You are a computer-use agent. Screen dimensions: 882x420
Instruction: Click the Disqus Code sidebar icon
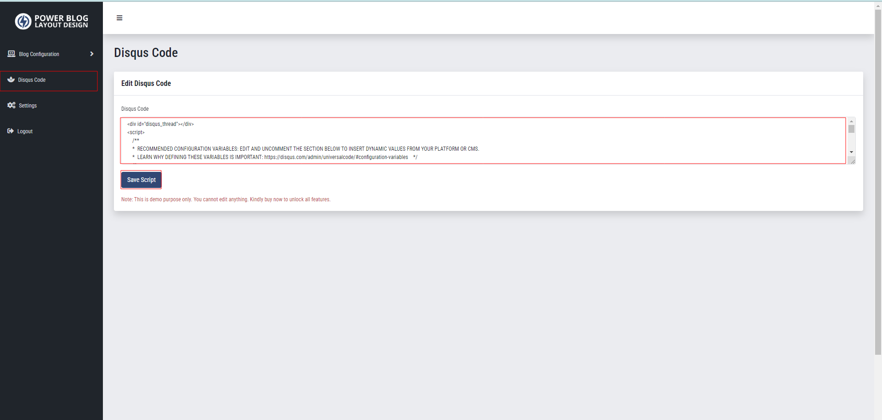(11, 79)
